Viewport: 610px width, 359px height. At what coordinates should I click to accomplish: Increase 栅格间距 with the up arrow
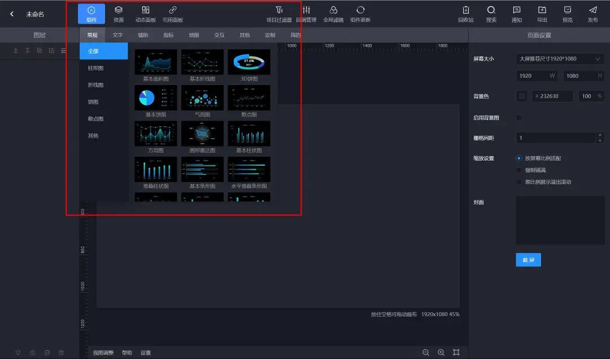click(x=600, y=135)
